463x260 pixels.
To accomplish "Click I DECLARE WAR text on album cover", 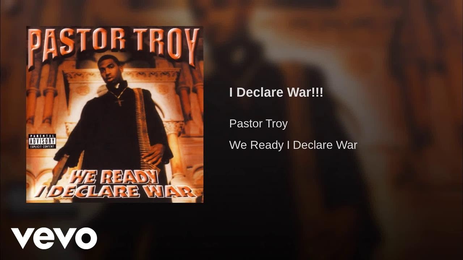I will (115, 191).
